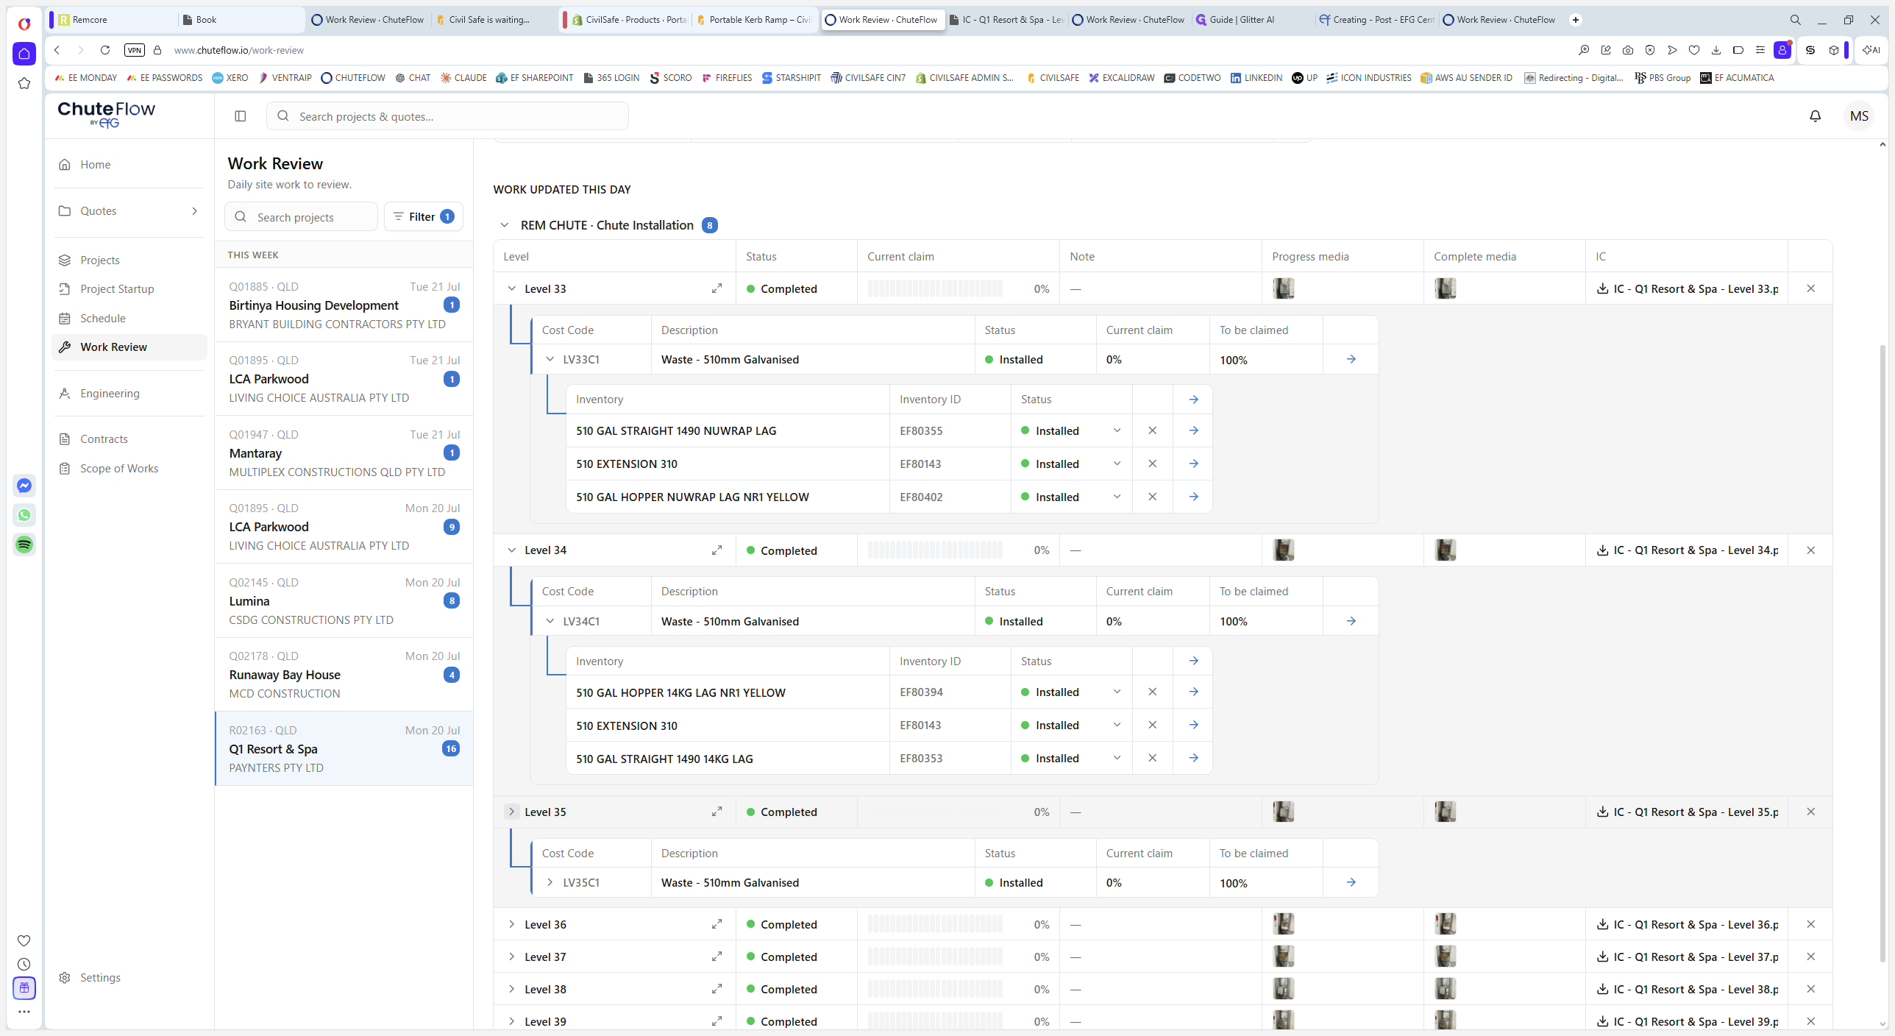
Task: Open arrow for LV33C1 cost code
Action: pyautogui.click(x=1351, y=359)
